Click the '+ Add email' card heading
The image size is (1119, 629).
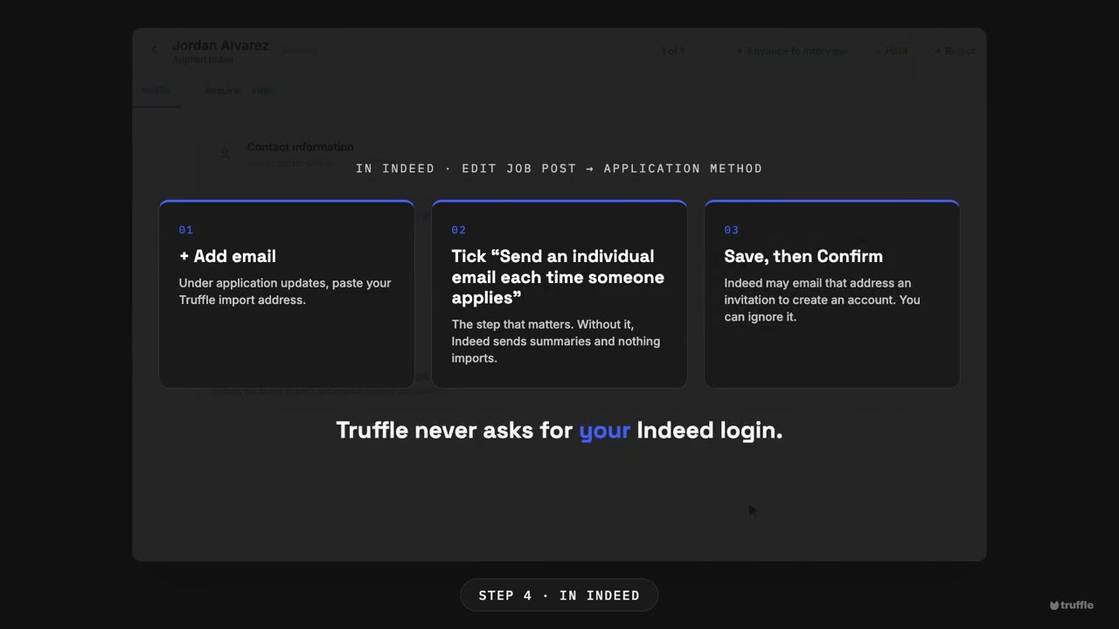coord(227,256)
